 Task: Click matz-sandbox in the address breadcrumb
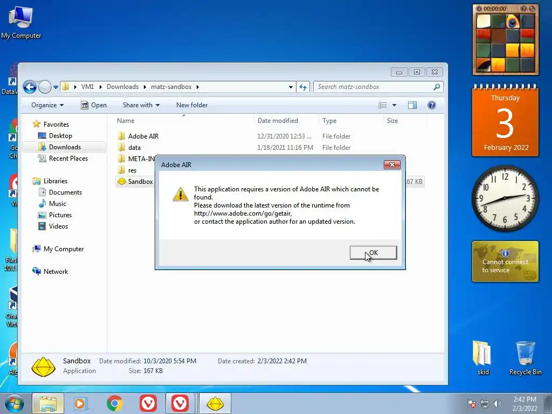pos(171,87)
